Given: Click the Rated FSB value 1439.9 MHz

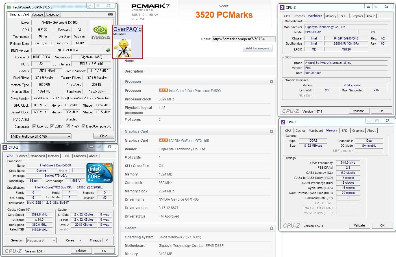Looking at the screenshot, I should coord(39,230).
